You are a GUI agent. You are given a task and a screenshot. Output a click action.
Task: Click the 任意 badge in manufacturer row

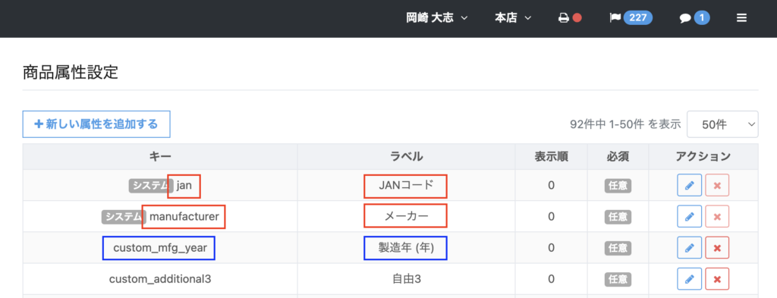coord(618,216)
